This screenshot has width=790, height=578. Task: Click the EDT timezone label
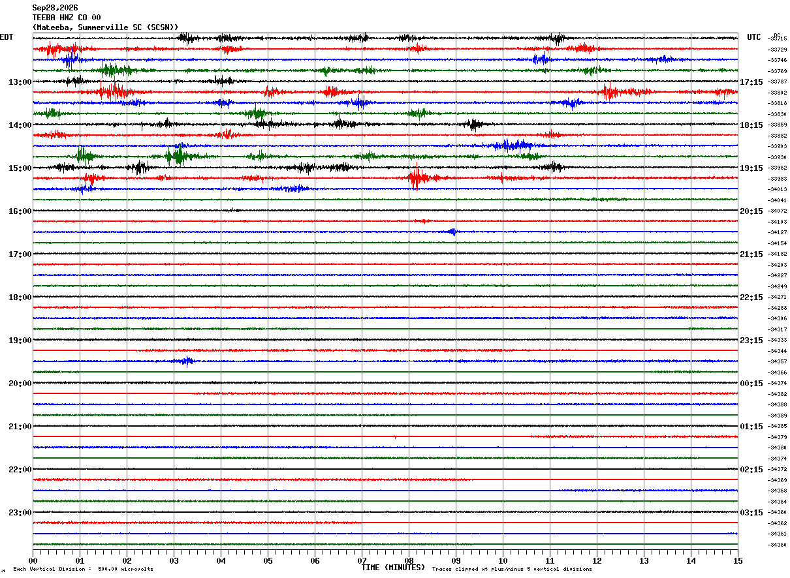pyautogui.click(x=7, y=37)
